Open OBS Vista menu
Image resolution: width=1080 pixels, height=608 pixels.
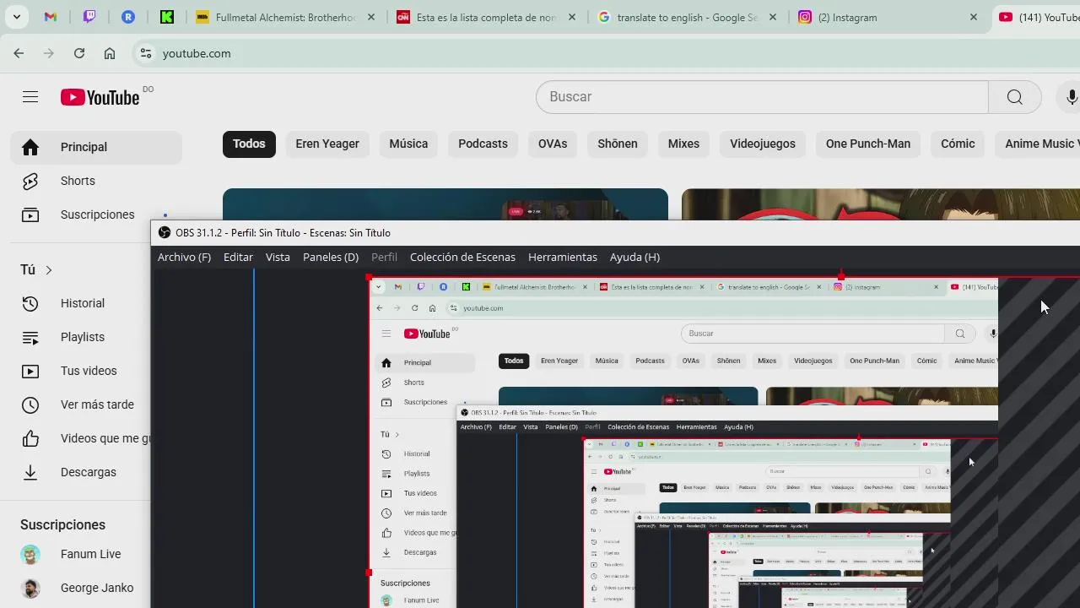pyautogui.click(x=278, y=257)
